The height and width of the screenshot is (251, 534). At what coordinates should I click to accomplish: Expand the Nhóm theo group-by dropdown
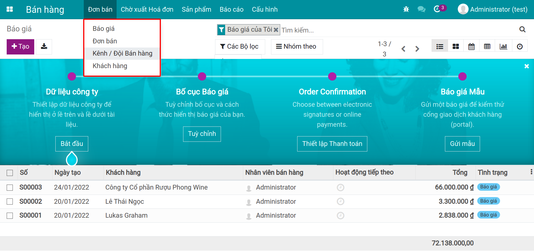pyautogui.click(x=296, y=46)
